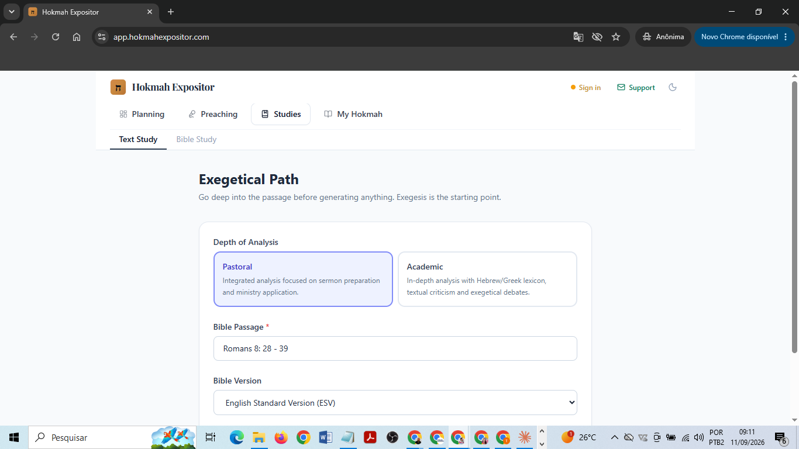Open a new browser tab
Screen dimensions: 799x449
171,12
